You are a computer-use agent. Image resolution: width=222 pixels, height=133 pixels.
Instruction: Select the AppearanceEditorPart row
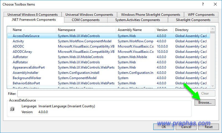109,67
